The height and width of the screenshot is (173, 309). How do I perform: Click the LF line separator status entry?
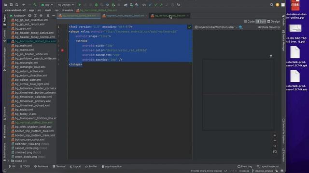pos(225,171)
